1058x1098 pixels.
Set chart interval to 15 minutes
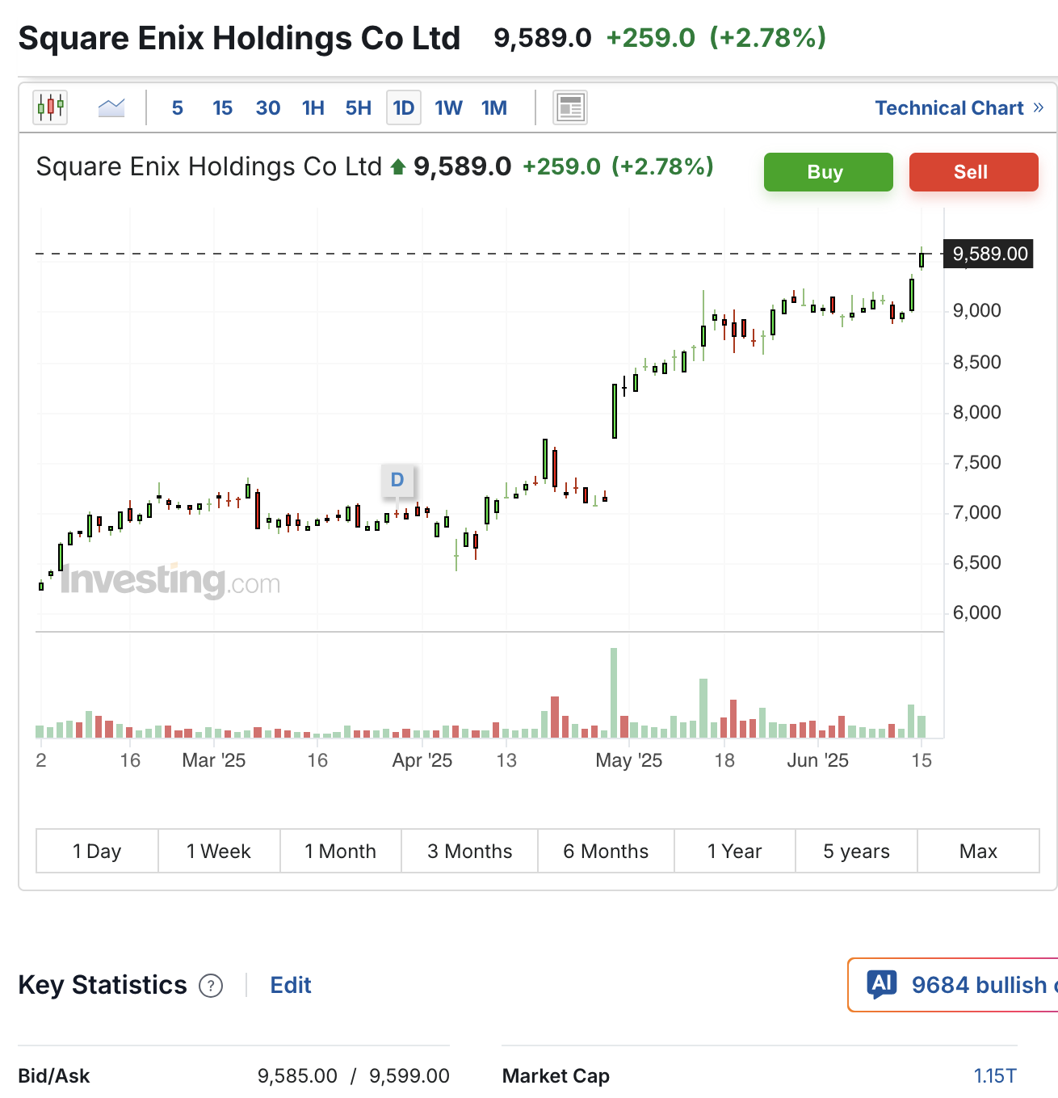(x=222, y=107)
